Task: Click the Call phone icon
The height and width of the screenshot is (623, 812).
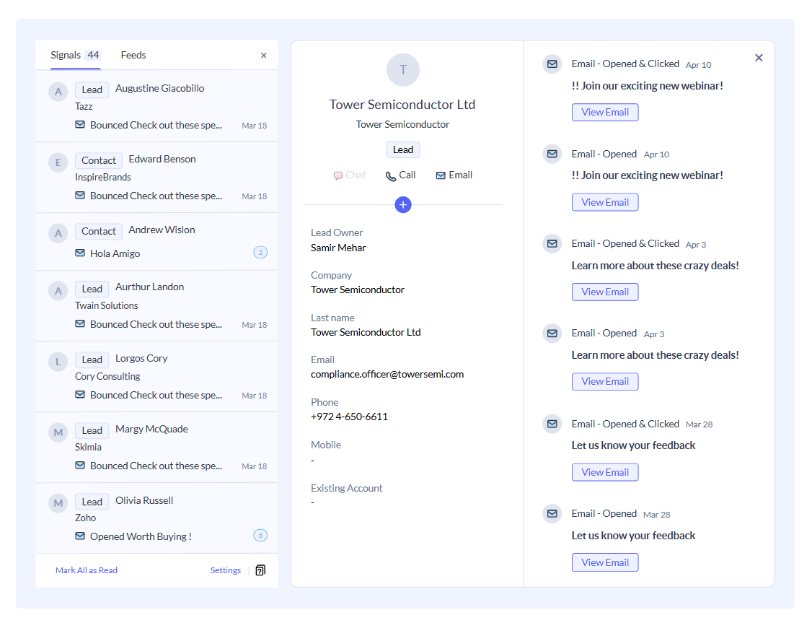Action: coord(390,176)
